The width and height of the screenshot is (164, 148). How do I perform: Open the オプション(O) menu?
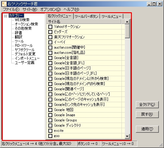click(50, 9)
